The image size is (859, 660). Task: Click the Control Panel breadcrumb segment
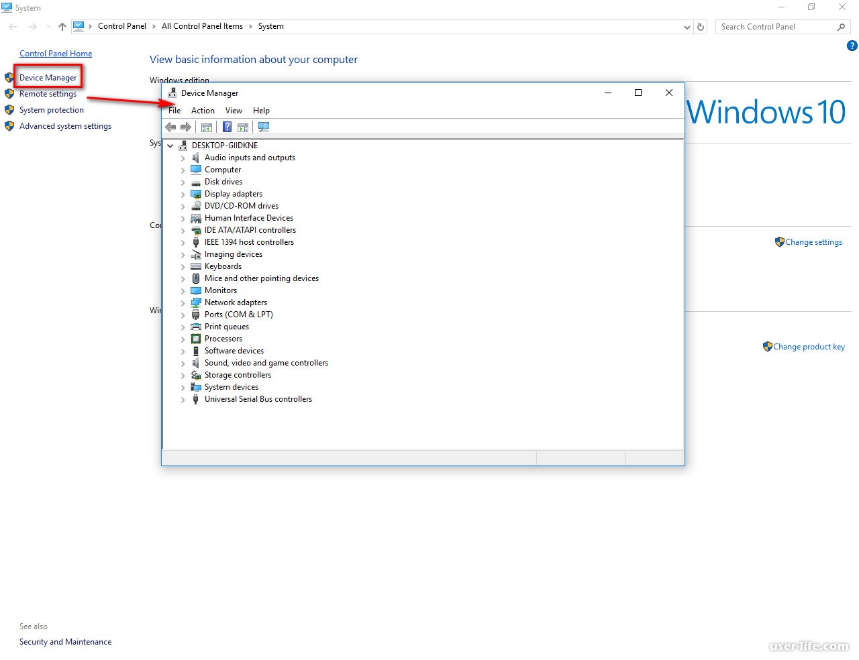pyautogui.click(x=122, y=26)
